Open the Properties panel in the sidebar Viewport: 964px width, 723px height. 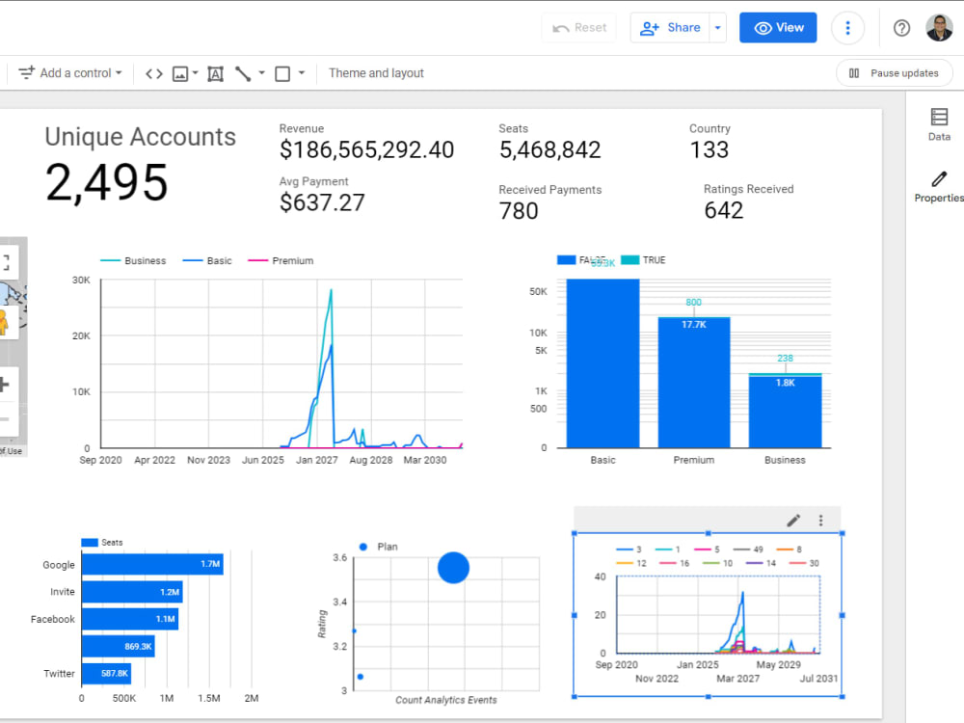(x=937, y=185)
